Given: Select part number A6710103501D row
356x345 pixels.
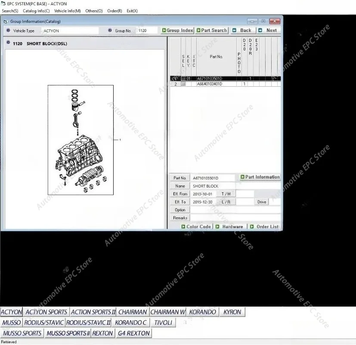Looking at the screenshot, I should tap(225, 78).
